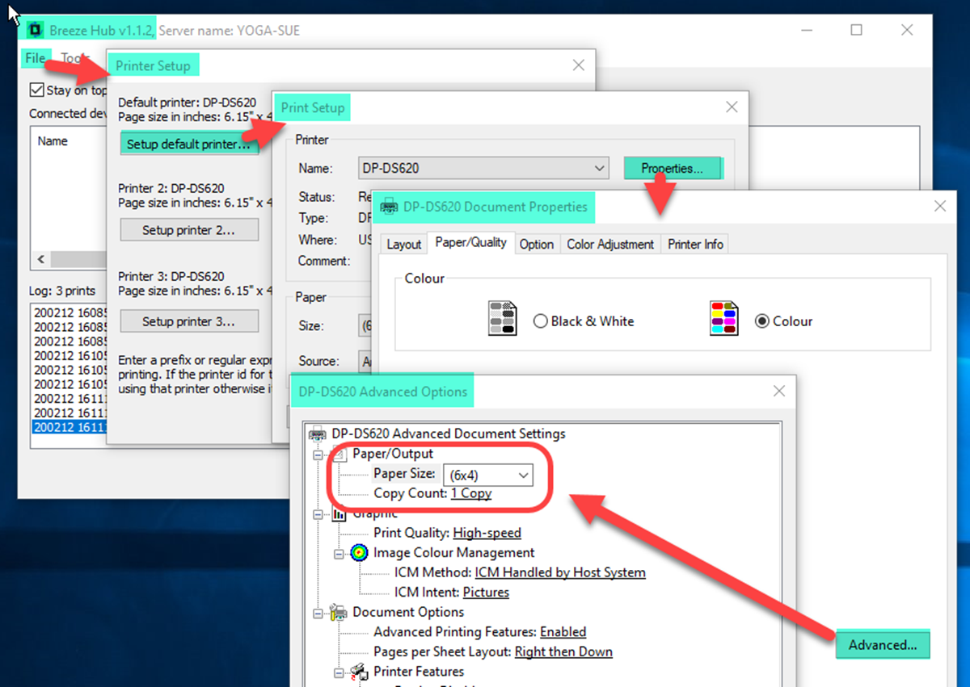Screen dimensions: 970x687
Task: Click the Properties button in Print Setup
Action: click(673, 169)
